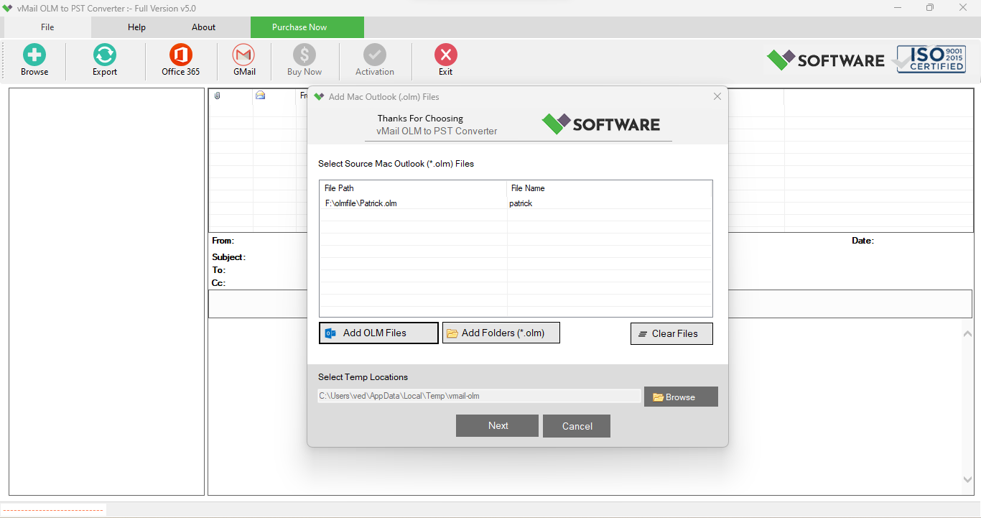Click the ISO Certified badge
981x518 pixels.
click(931, 59)
